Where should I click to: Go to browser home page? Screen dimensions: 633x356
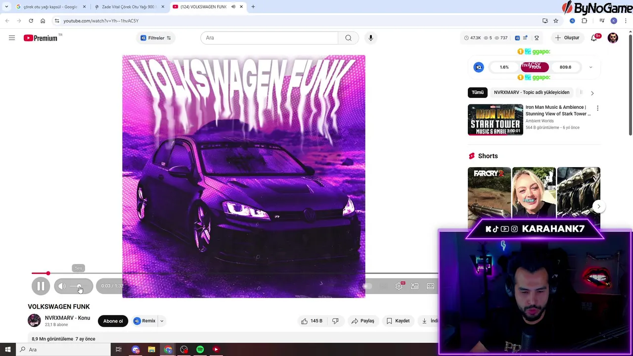tap(43, 21)
